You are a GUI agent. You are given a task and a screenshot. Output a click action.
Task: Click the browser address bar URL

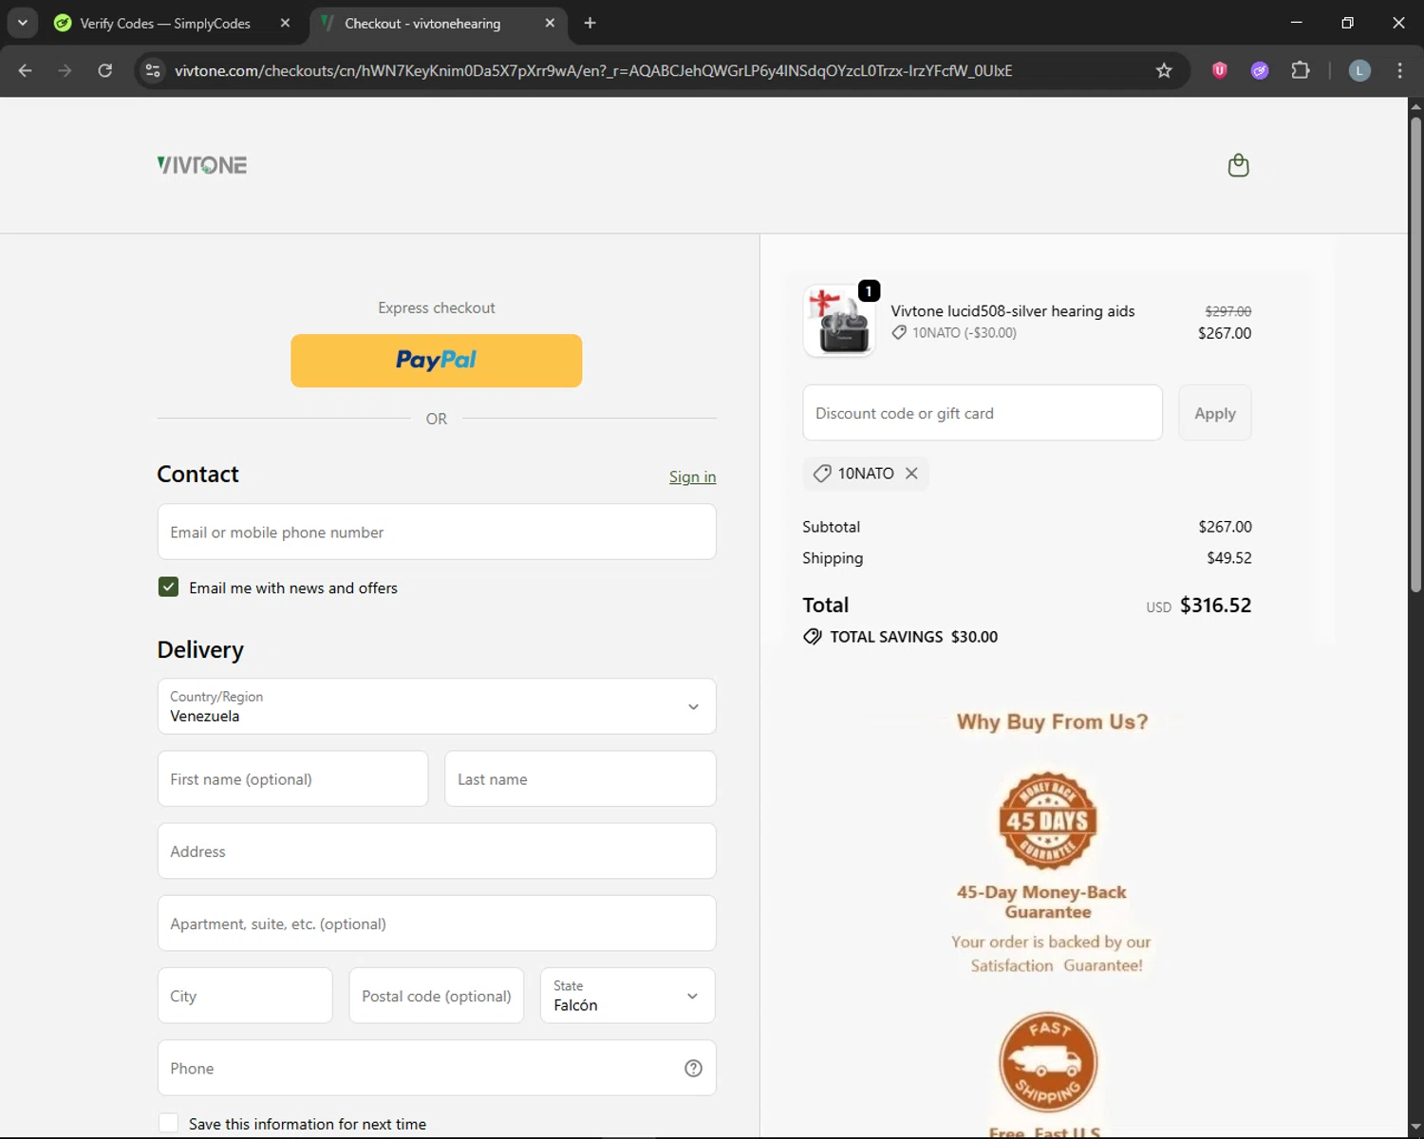tap(593, 70)
